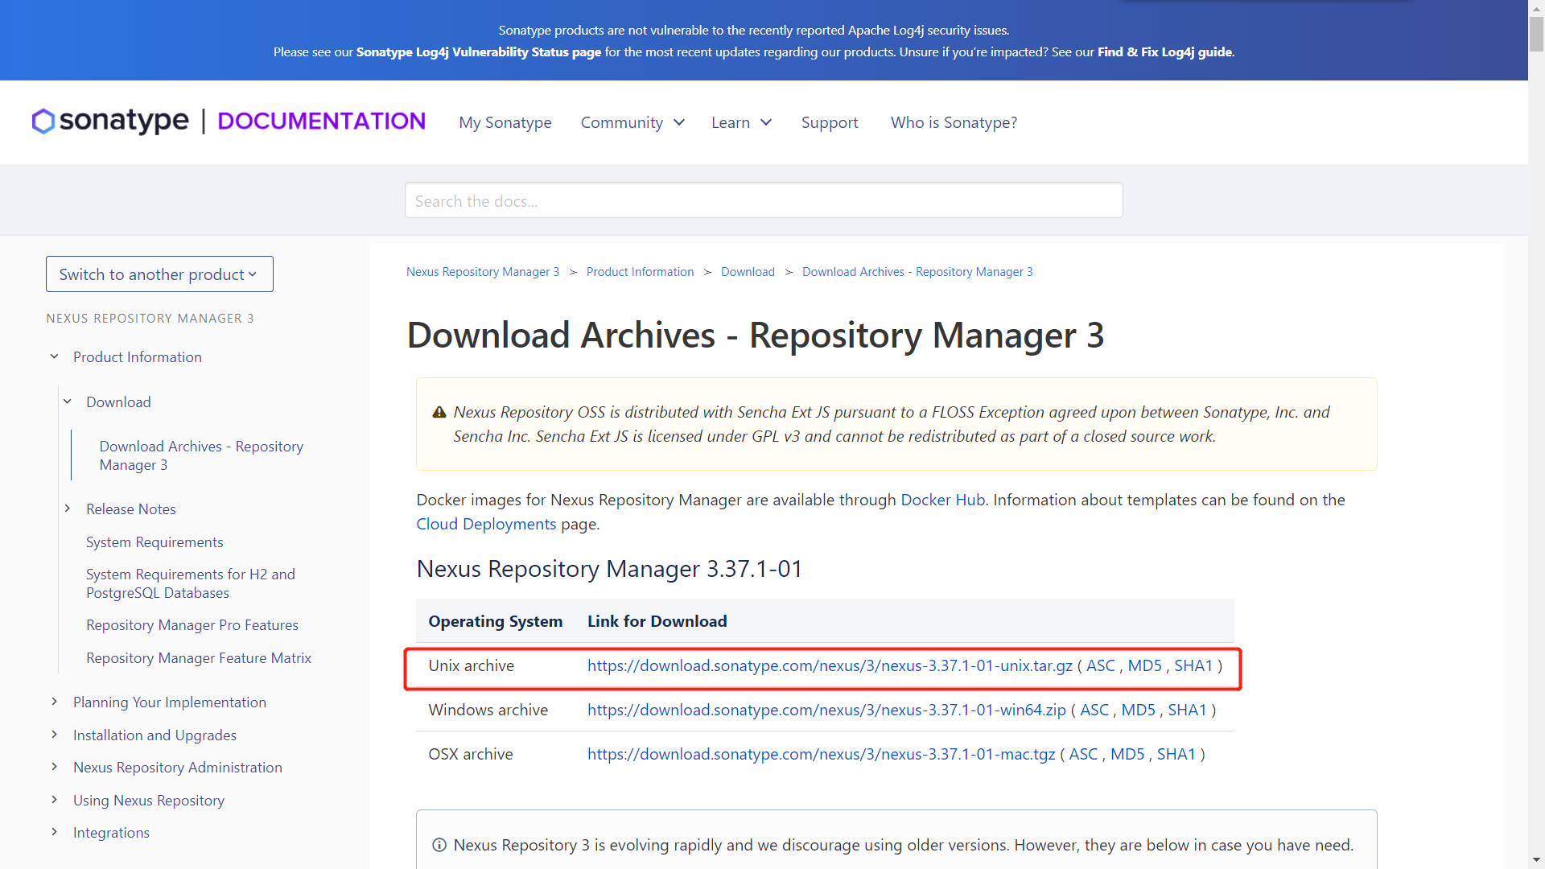The image size is (1545, 869).
Task: Click the page vertical scrollbar thumb
Action: pyautogui.click(x=1536, y=32)
